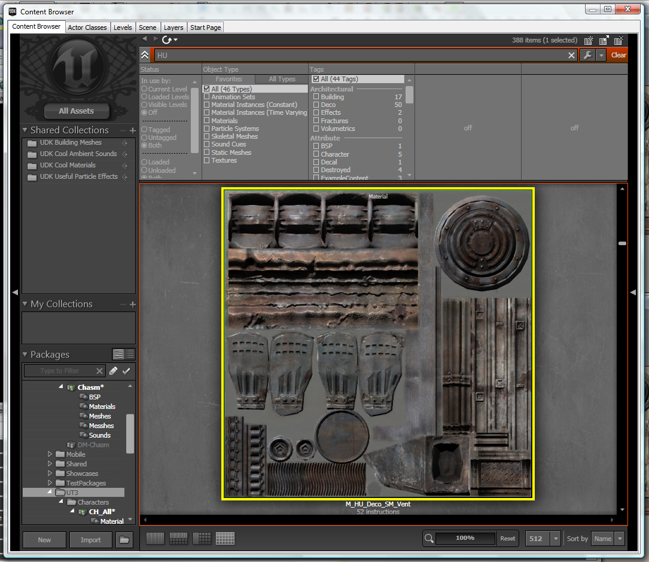Click the Import button

[91, 540]
